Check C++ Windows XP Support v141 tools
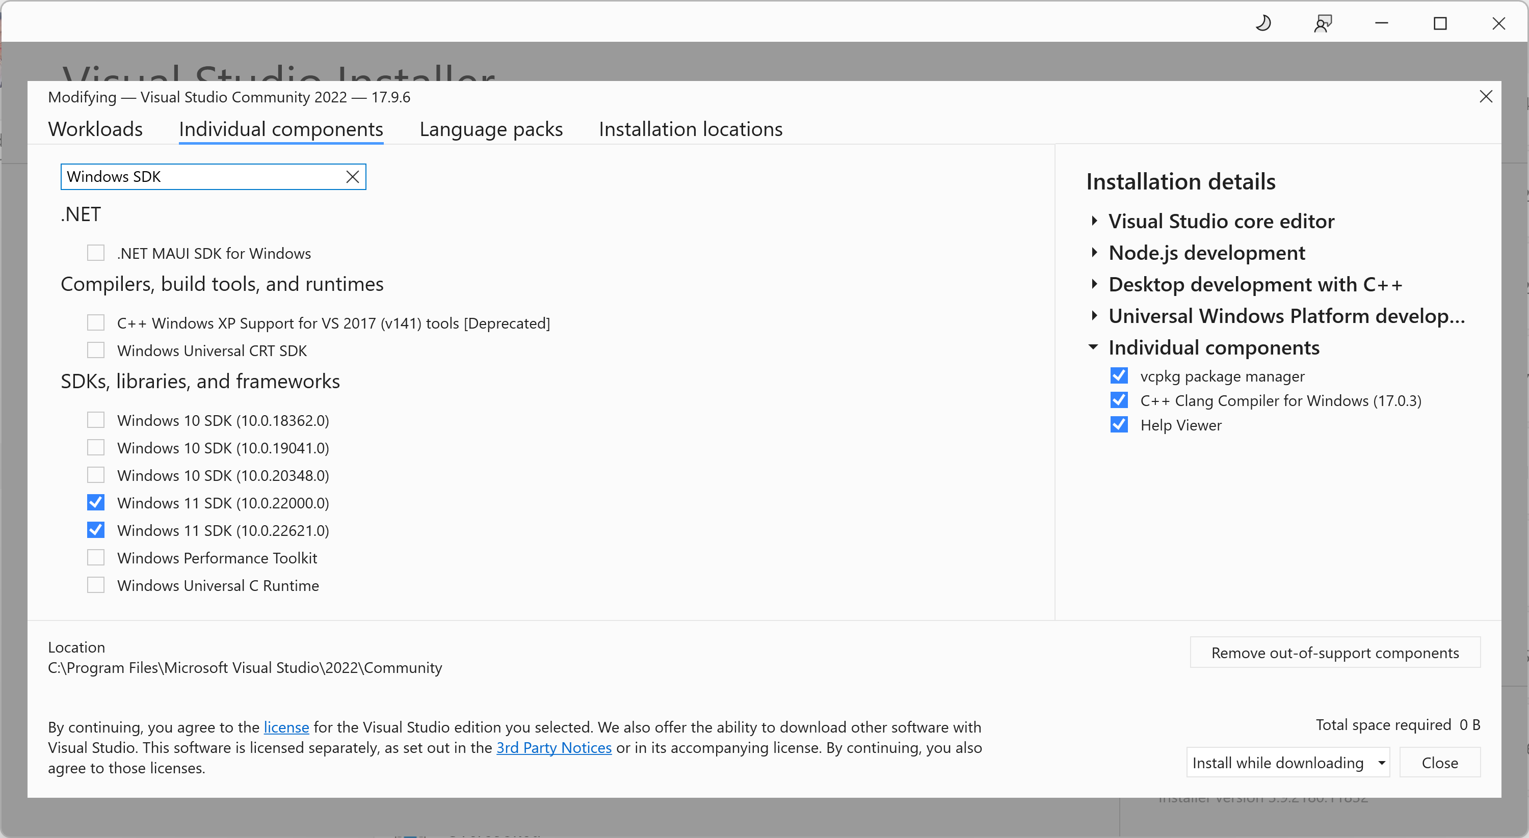The width and height of the screenshot is (1529, 838). 96,322
